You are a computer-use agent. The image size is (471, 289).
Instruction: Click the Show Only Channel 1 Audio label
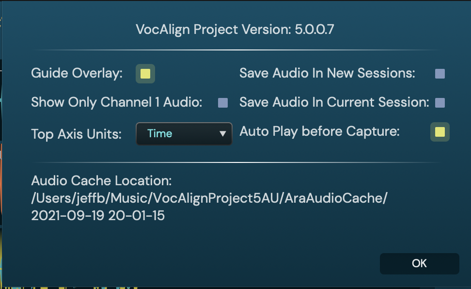click(116, 103)
